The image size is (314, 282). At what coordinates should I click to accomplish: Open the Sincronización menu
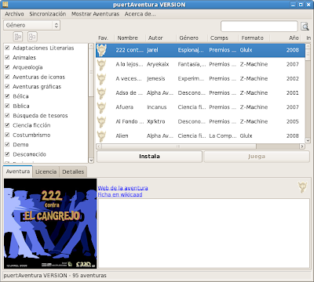(x=48, y=14)
